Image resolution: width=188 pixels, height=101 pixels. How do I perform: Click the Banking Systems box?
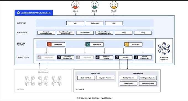(129, 78)
